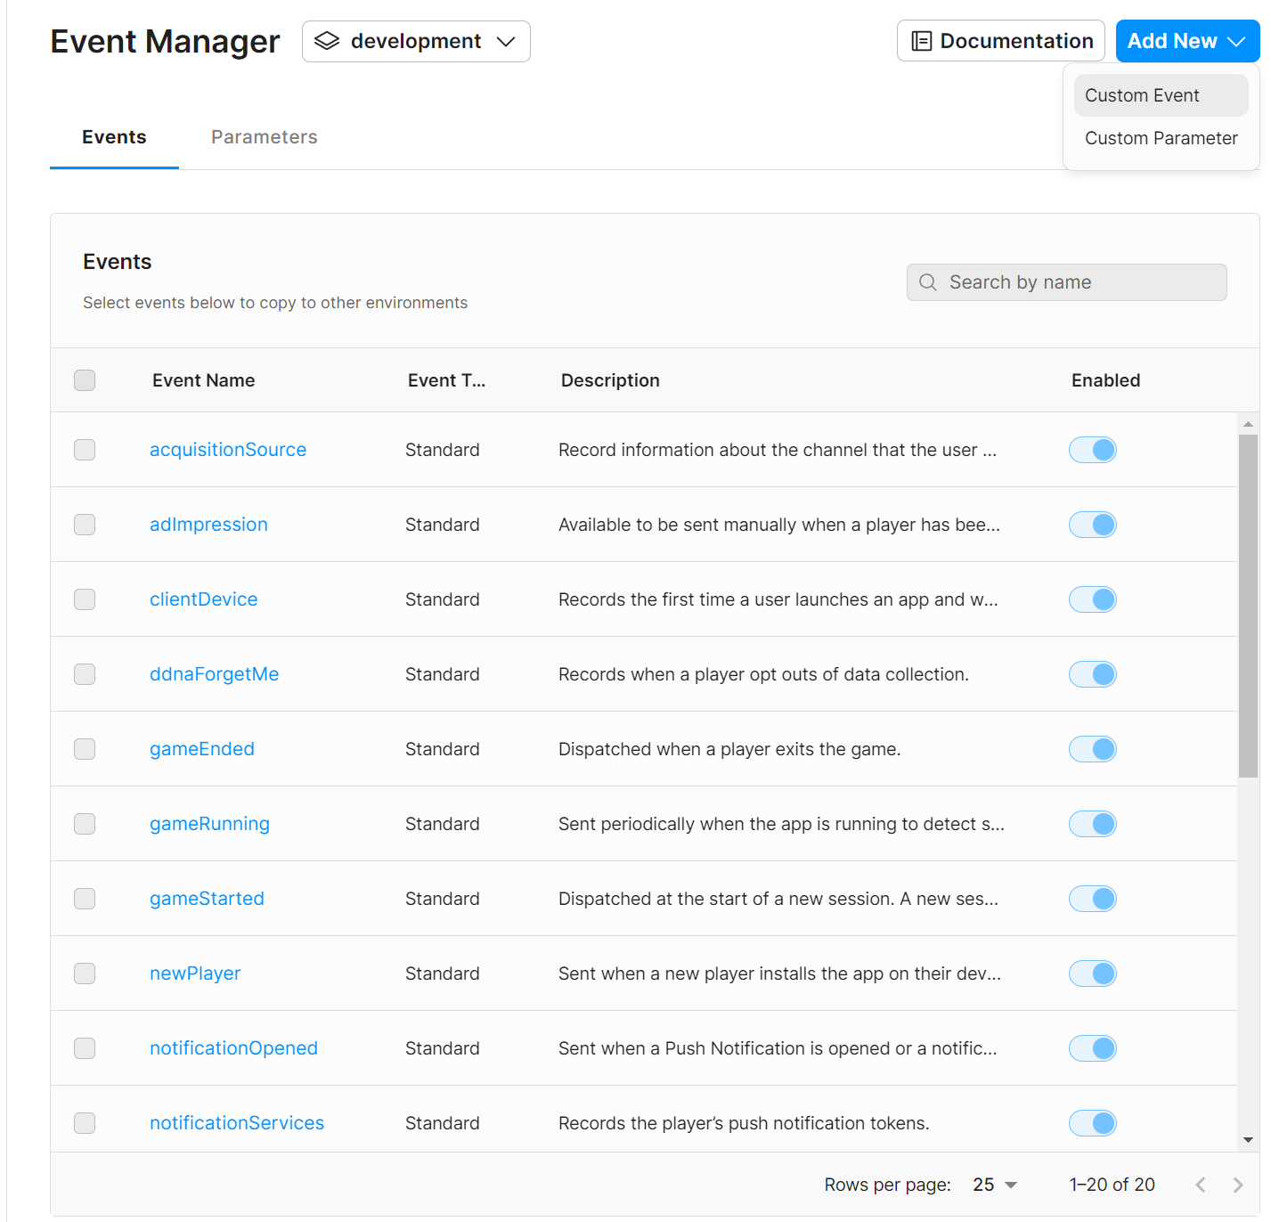Click the magnifier icon in search box
This screenshot has height=1222, width=1271.
click(x=928, y=282)
